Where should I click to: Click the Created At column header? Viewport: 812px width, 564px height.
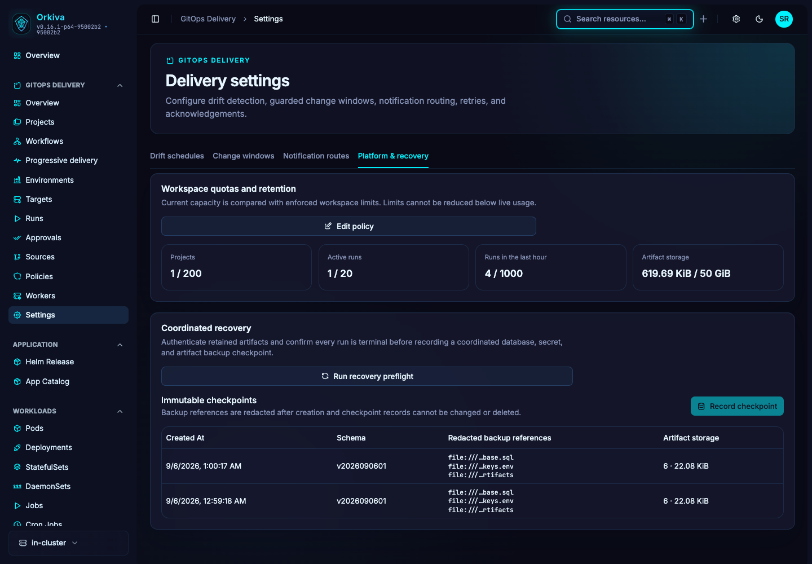(x=185, y=438)
